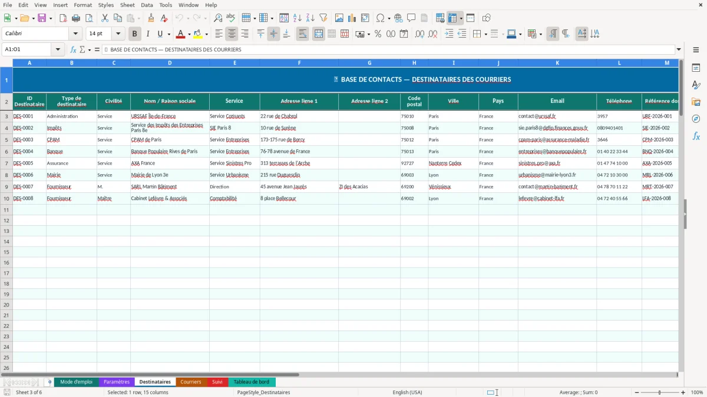707x397 pixels.
Task: Insert a comment
Action: tap(411, 18)
